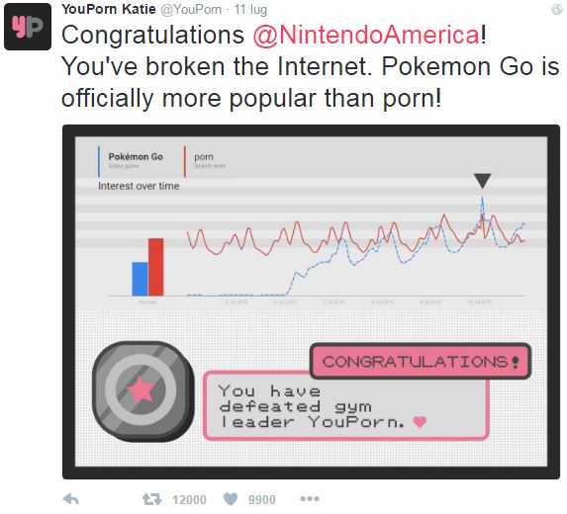Open the 11 lug timestamp link
567x514 pixels.
click(x=250, y=10)
